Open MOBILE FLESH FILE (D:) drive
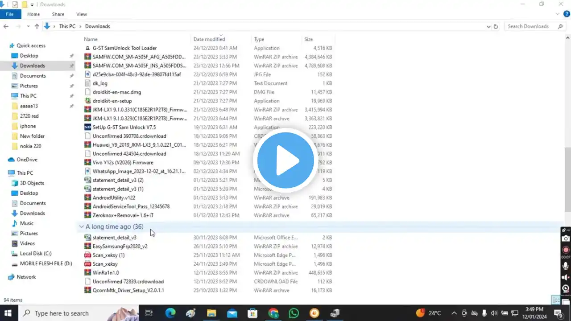This screenshot has height=321, width=571. coord(46,264)
